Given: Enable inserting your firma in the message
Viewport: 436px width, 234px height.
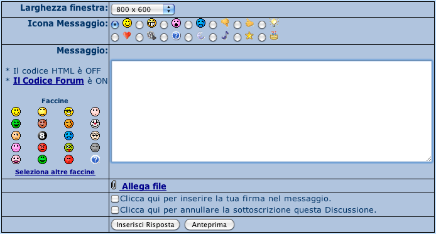Looking at the screenshot, I should coord(114,199).
